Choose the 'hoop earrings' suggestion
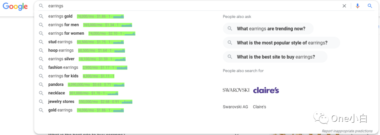 pos(61,50)
